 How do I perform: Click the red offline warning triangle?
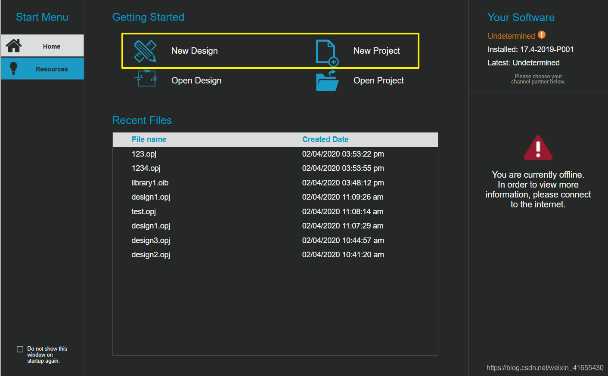click(538, 148)
